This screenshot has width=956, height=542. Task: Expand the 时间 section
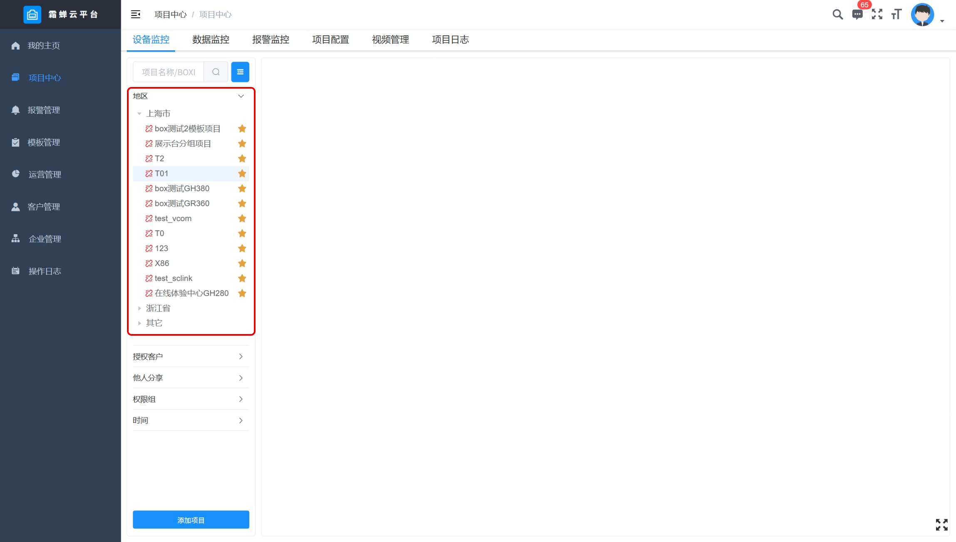pos(191,420)
